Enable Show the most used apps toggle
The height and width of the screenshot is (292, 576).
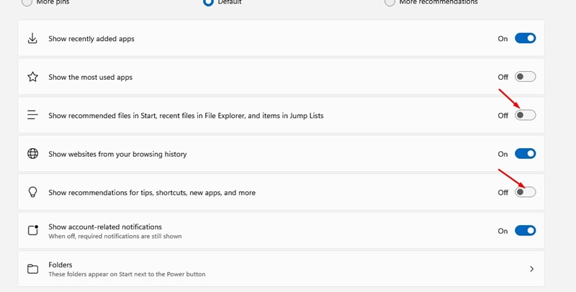click(525, 77)
